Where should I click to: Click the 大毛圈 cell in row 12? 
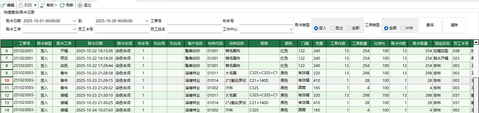coord(236,95)
